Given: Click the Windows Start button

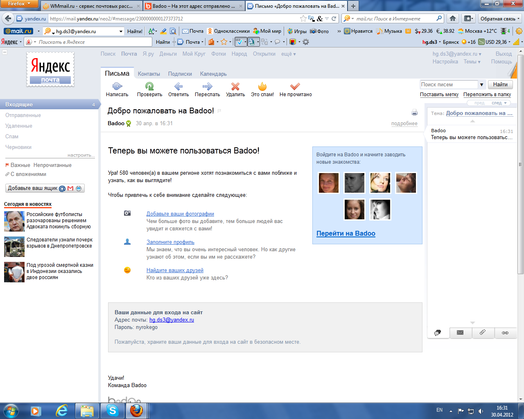Looking at the screenshot, I should [11, 410].
